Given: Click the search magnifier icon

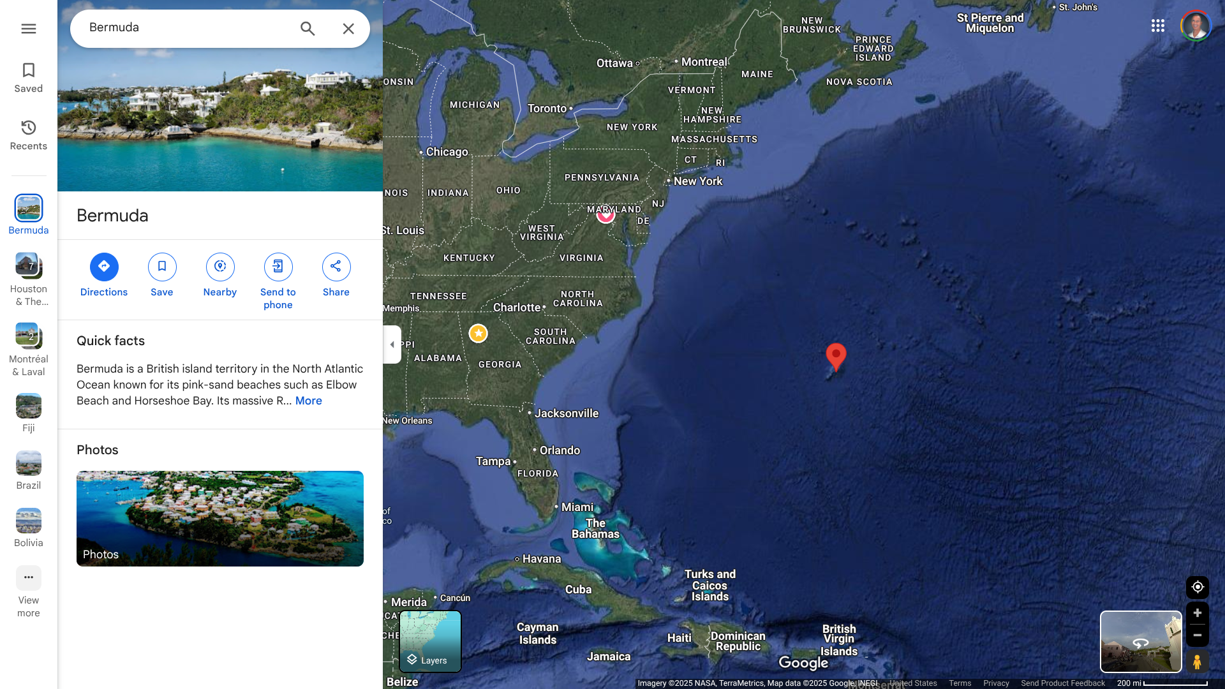Looking at the screenshot, I should point(308,29).
